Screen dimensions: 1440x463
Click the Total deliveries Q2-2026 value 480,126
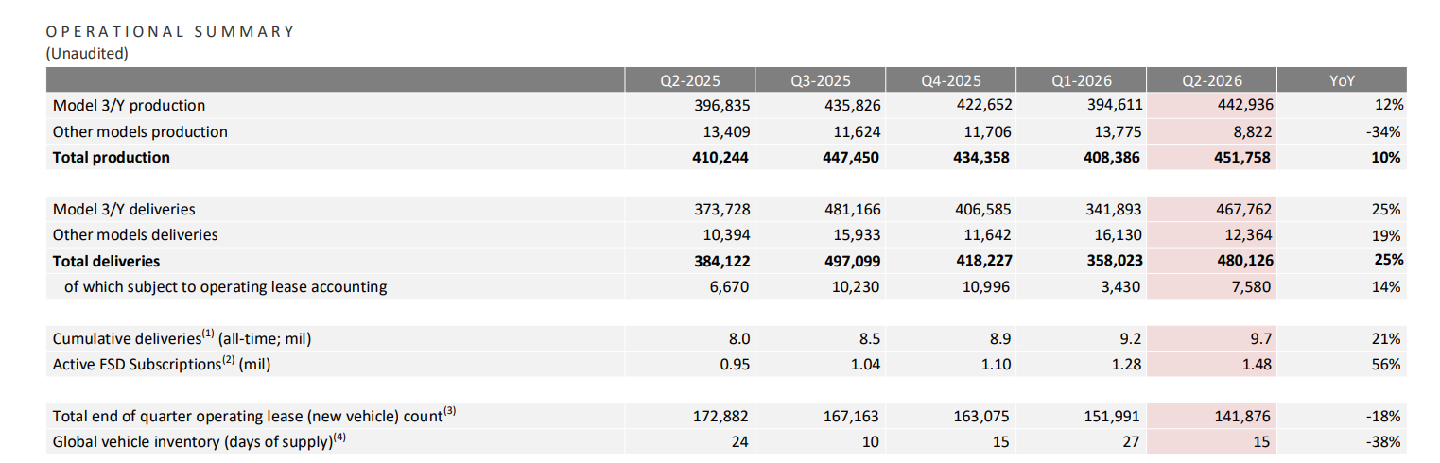(x=1238, y=260)
